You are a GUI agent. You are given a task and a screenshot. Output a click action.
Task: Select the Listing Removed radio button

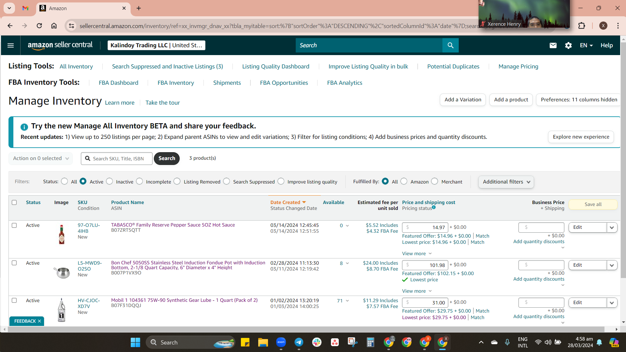[x=177, y=181]
